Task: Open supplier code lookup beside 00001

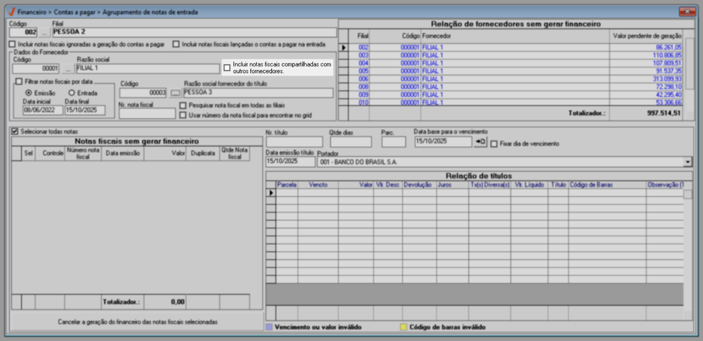Action: (x=68, y=69)
